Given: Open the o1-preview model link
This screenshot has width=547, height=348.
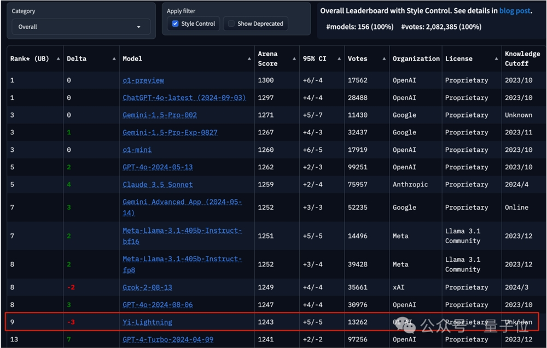Looking at the screenshot, I should [143, 80].
